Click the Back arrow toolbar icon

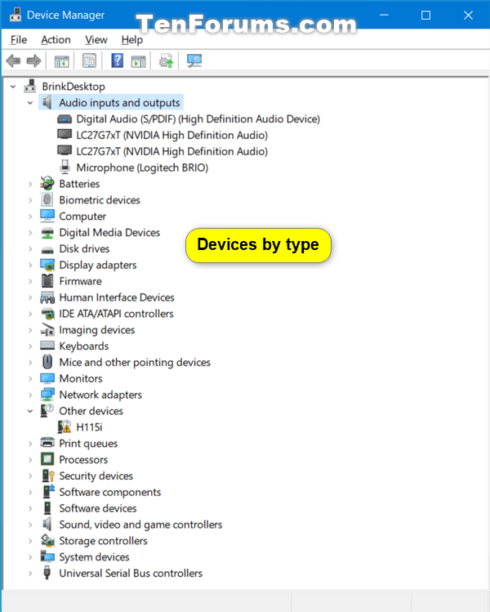pos(13,61)
